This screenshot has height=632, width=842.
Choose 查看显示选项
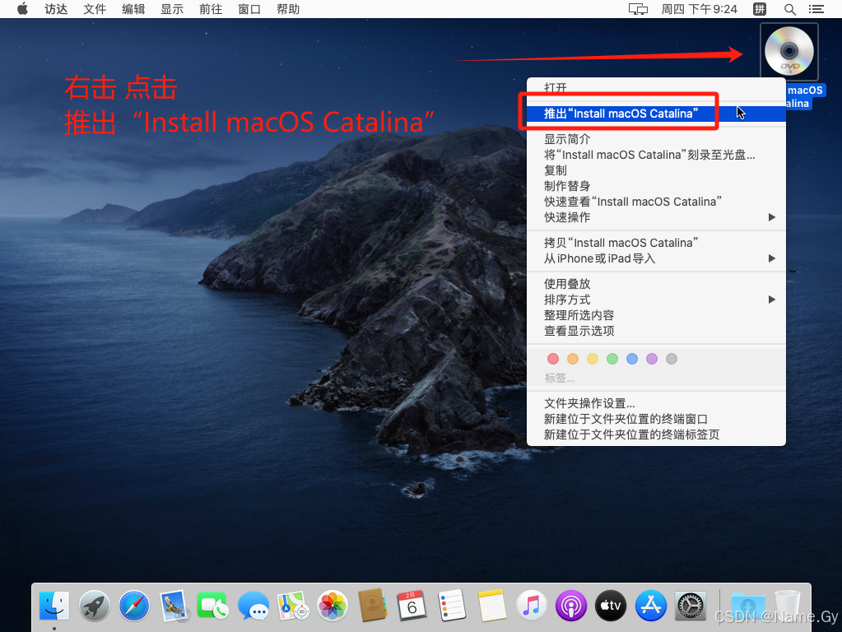click(656, 330)
